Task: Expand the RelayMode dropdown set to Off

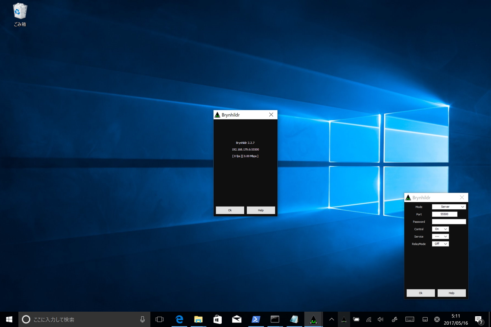Action: coord(440,244)
